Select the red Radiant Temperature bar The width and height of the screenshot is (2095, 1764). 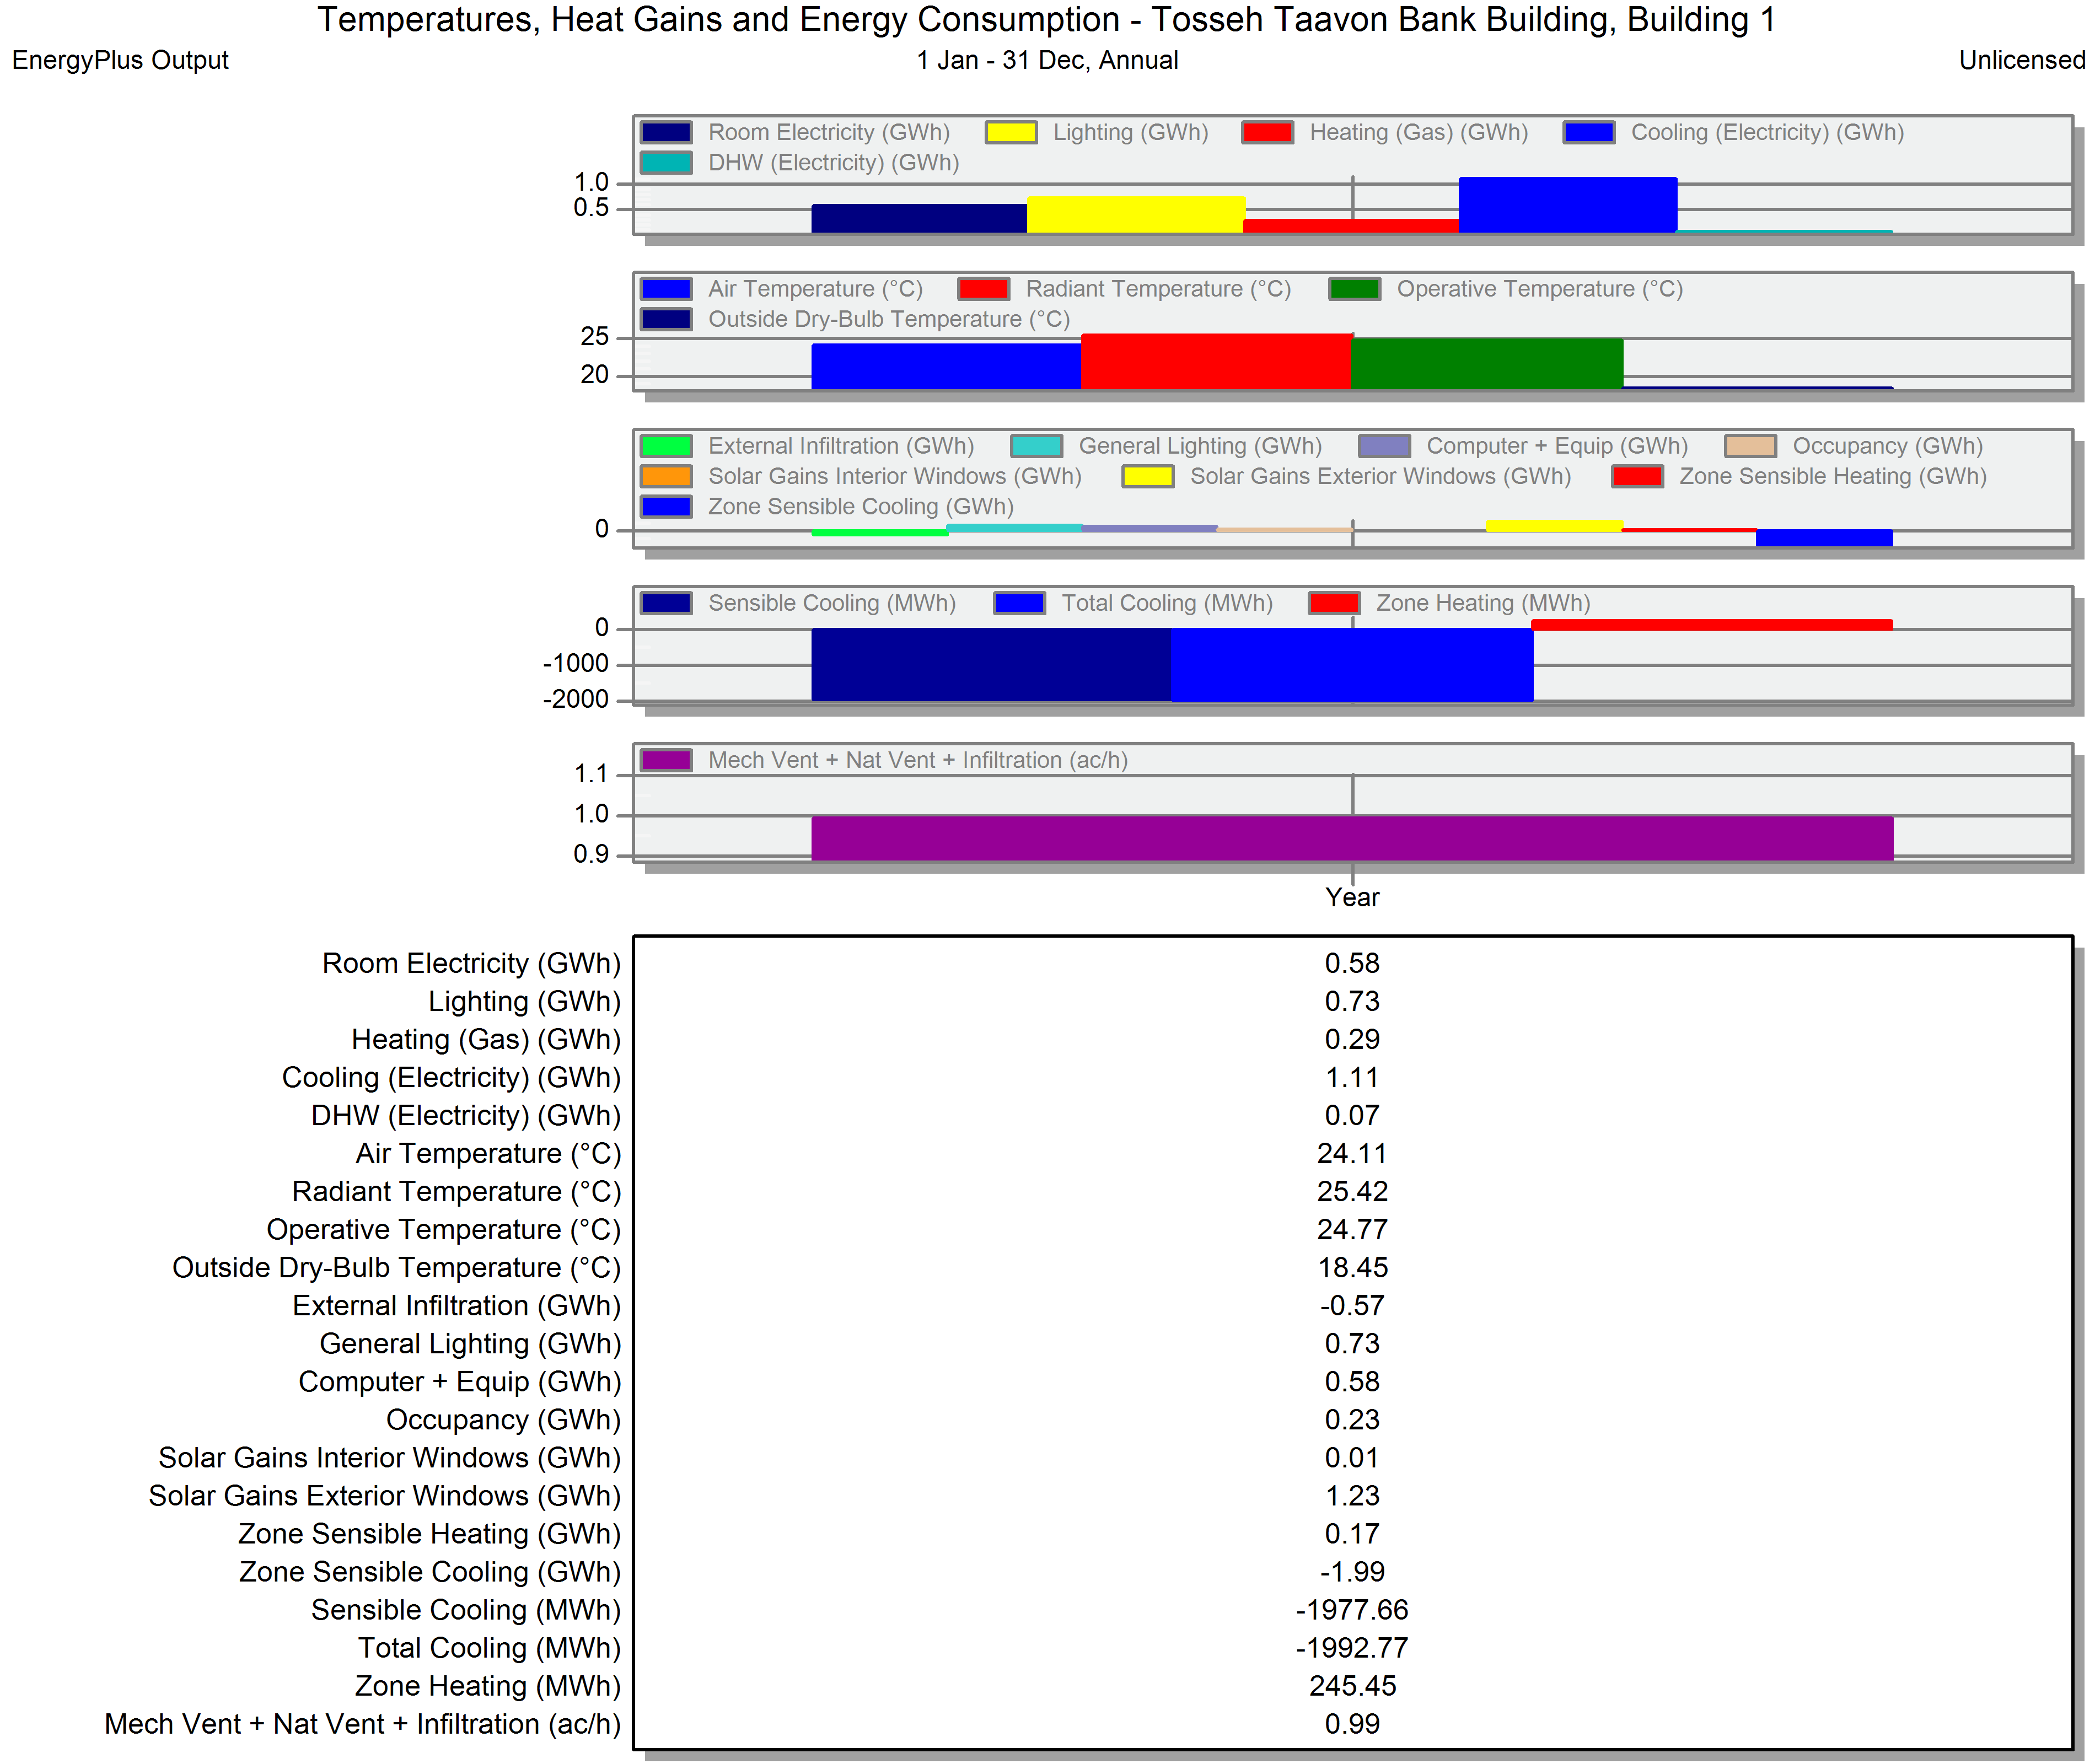pyautogui.click(x=1216, y=361)
